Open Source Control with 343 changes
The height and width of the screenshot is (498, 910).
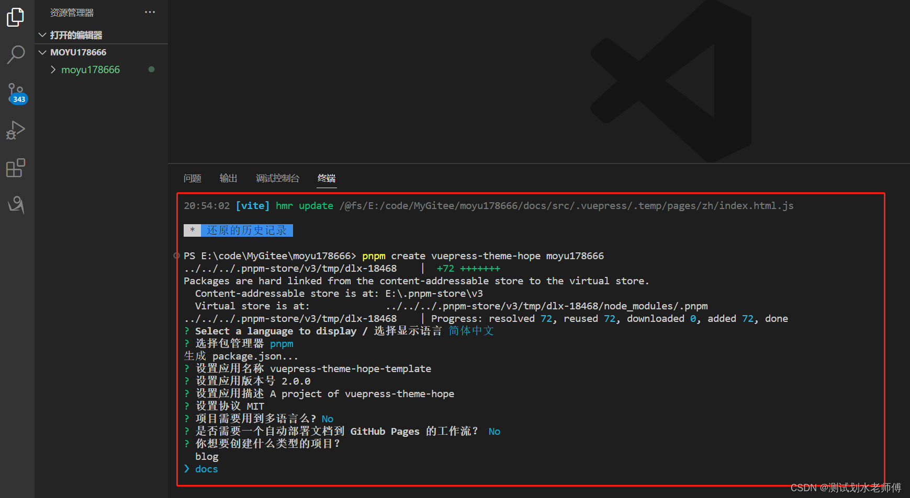click(x=16, y=94)
